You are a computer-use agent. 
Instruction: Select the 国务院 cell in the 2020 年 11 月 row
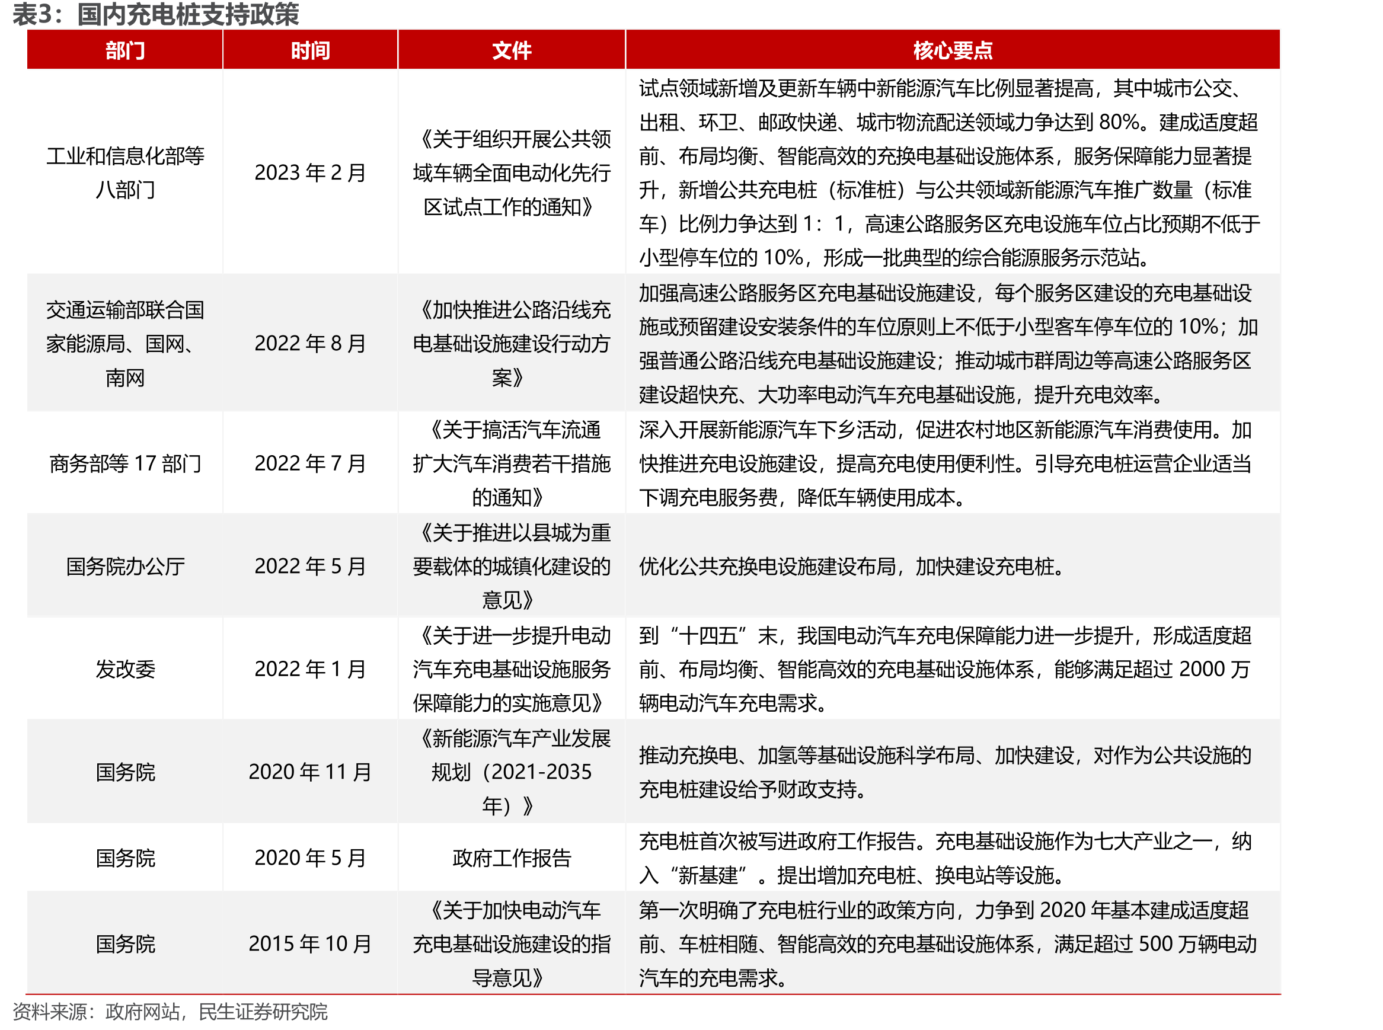124,772
